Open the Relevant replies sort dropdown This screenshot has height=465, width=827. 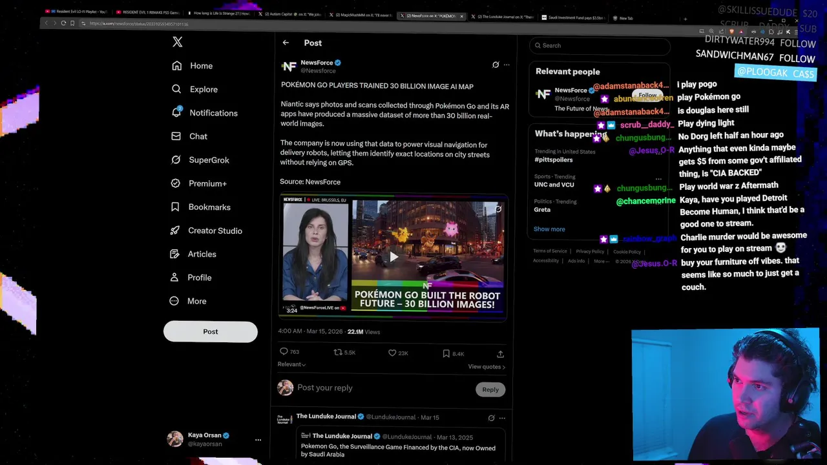click(x=291, y=364)
